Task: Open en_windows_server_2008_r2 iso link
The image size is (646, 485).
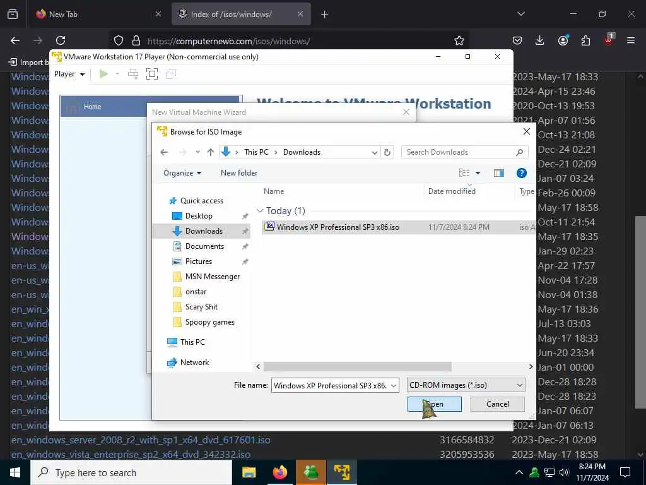Action: [141, 440]
